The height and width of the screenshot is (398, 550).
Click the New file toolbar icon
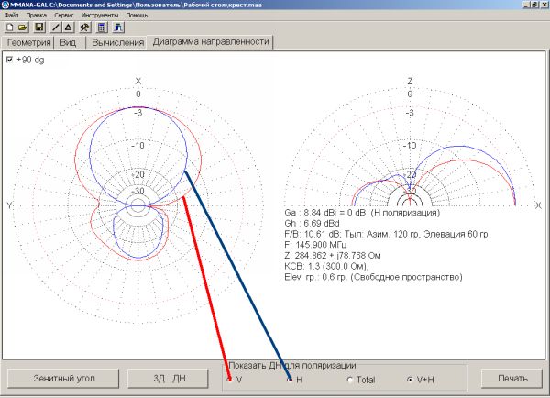[9, 28]
